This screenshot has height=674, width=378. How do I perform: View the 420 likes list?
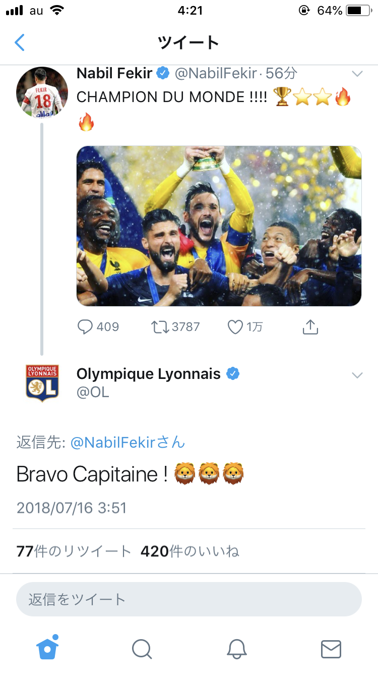[190, 551]
